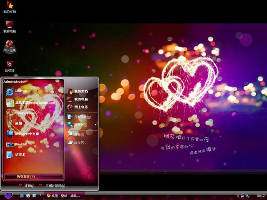Click the KMPlayer icon in Start menu

[x=10, y=134]
